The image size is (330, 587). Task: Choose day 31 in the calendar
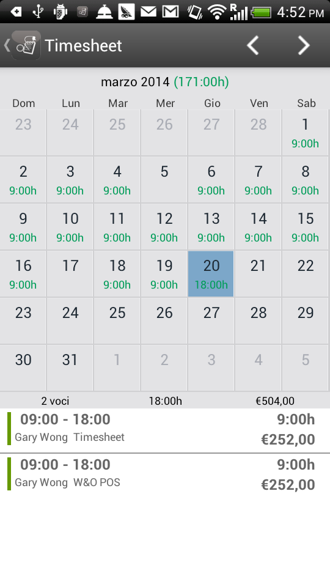(70, 368)
